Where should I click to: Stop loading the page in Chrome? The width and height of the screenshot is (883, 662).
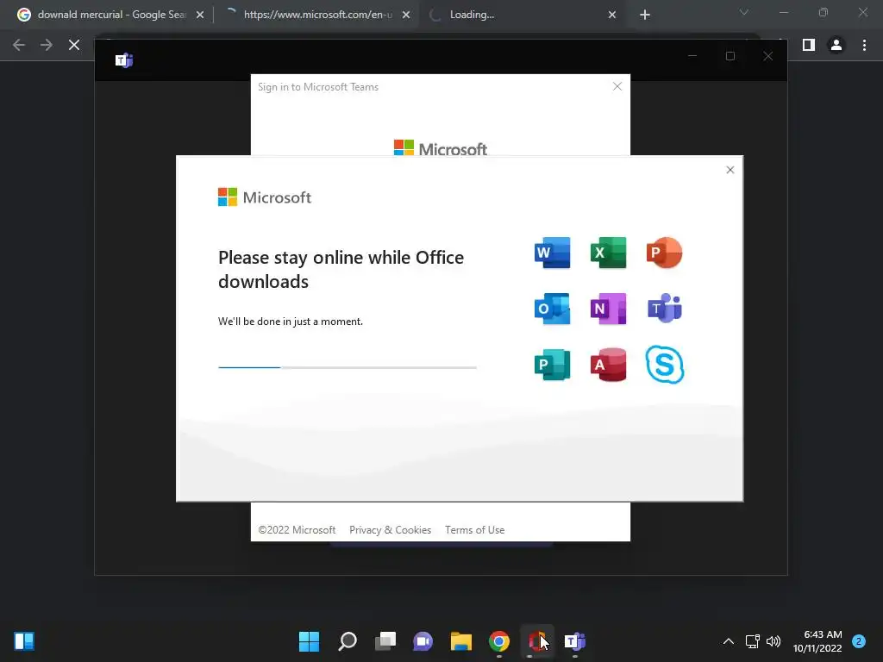pyautogui.click(x=74, y=45)
